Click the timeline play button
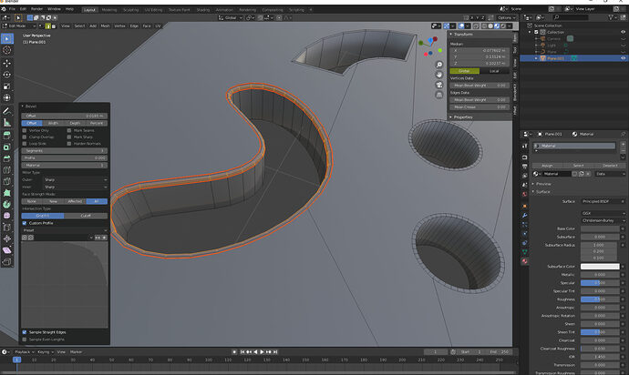The width and height of the screenshot is (629, 375). coord(262,352)
